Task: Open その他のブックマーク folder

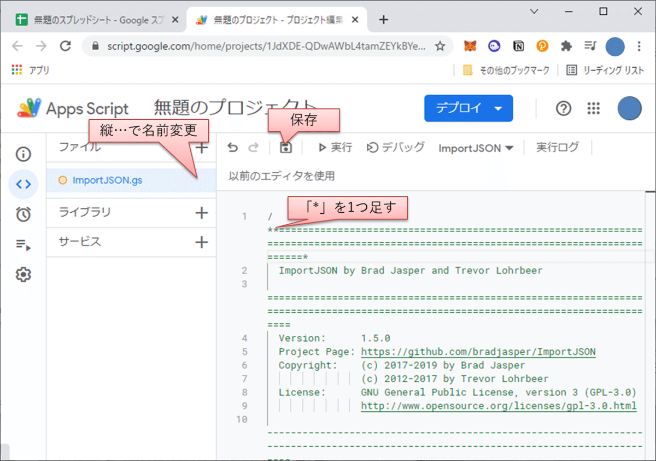Action: (x=506, y=70)
